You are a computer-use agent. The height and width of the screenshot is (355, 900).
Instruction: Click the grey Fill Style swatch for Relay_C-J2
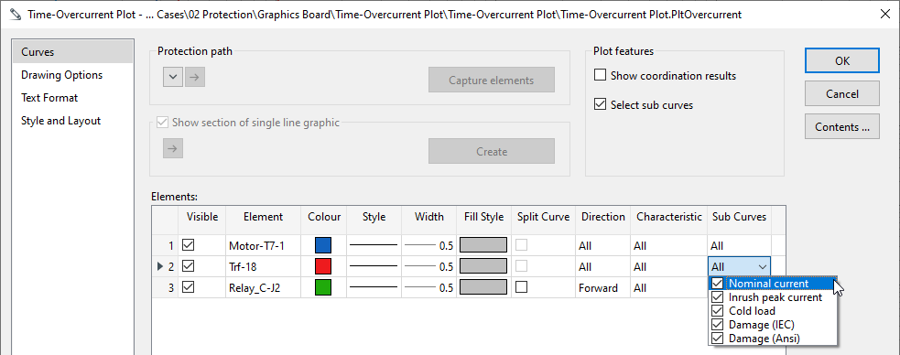483,288
